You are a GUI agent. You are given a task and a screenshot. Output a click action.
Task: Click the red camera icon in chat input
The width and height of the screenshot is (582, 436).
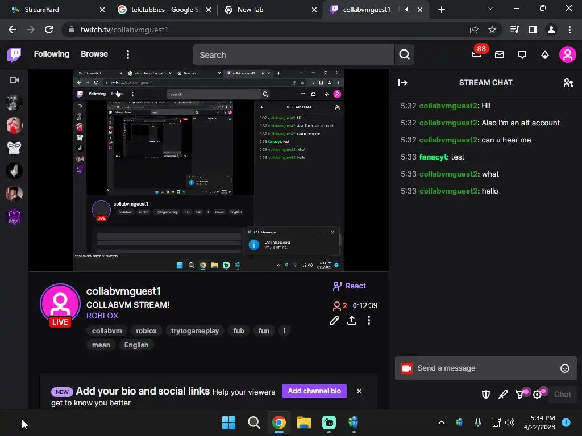click(407, 368)
